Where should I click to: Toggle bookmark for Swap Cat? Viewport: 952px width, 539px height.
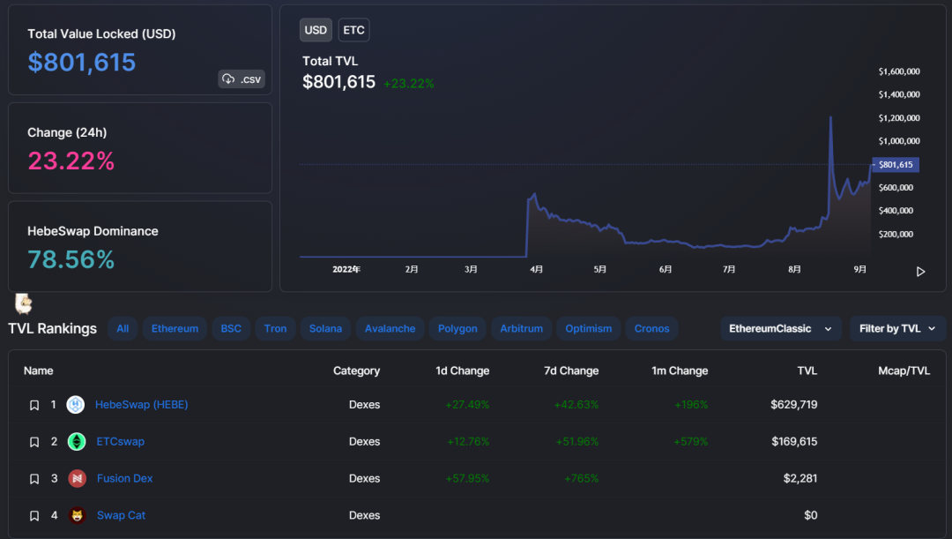[x=34, y=516]
